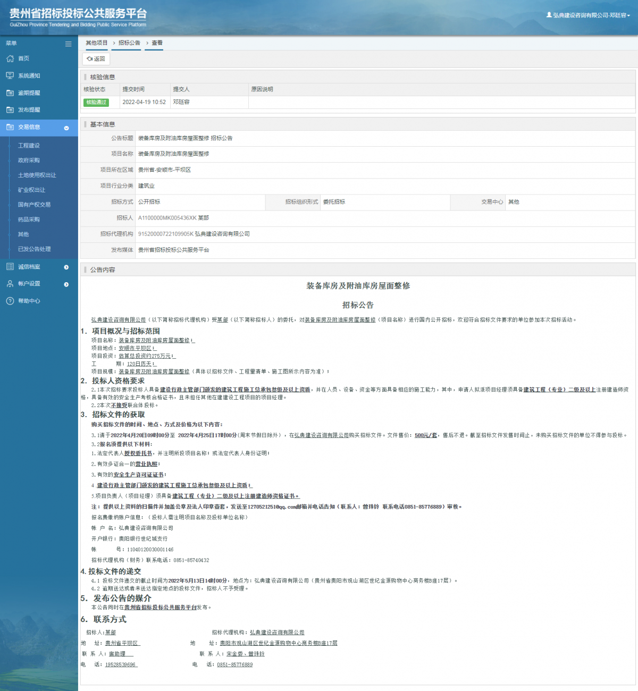Switch to the 招标公告 breadcrumb tab
The height and width of the screenshot is (691, 638).
pyautogui.click(x=129, y=43)
